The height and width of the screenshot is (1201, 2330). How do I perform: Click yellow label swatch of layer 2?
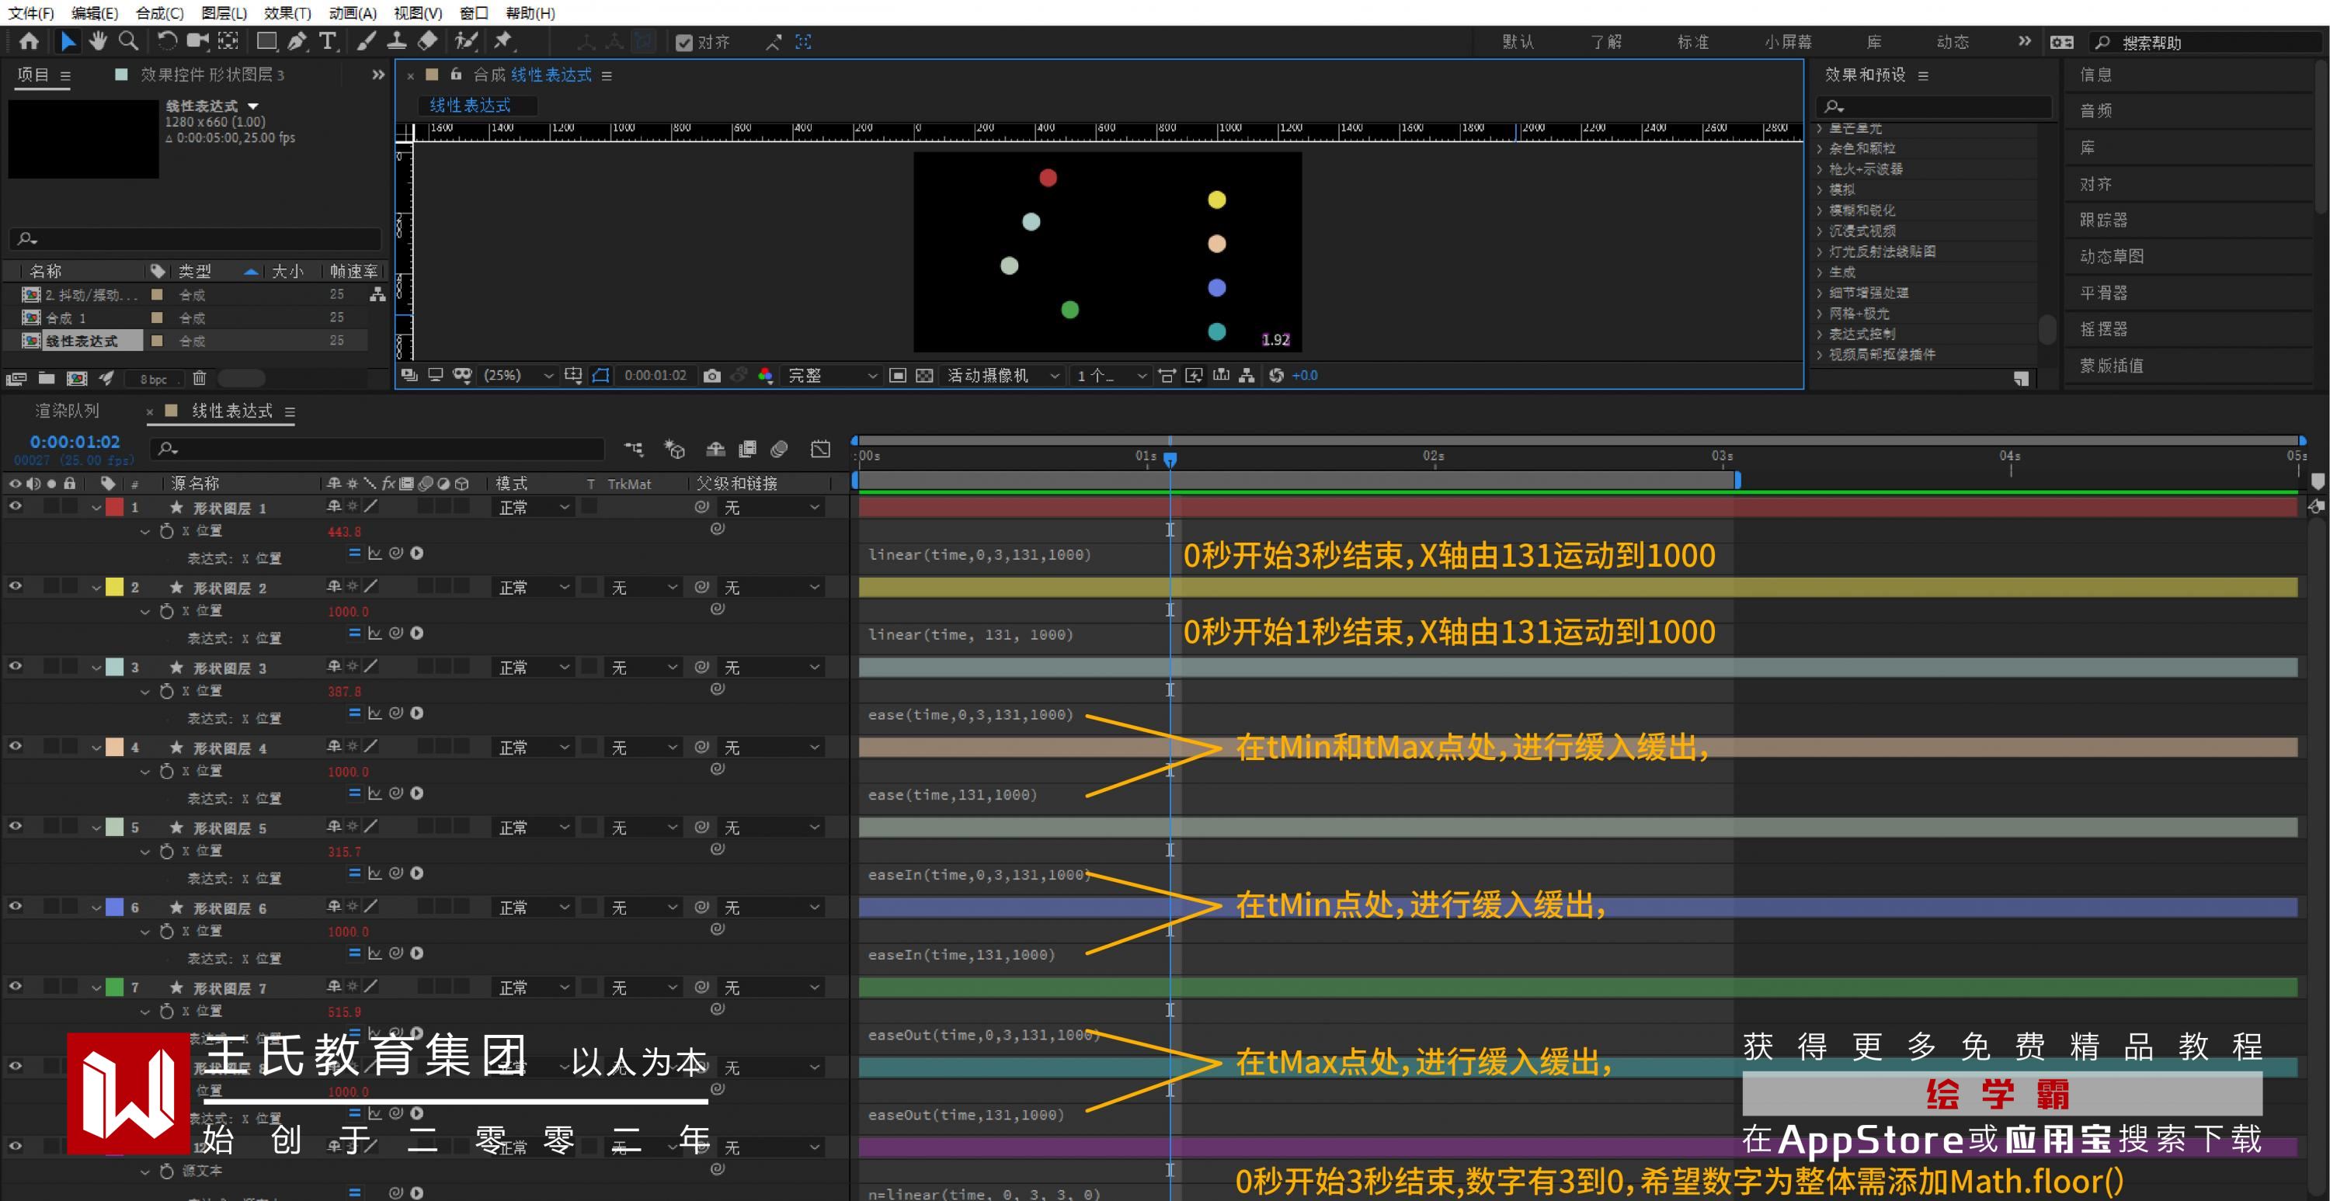(x=115, y=587)
